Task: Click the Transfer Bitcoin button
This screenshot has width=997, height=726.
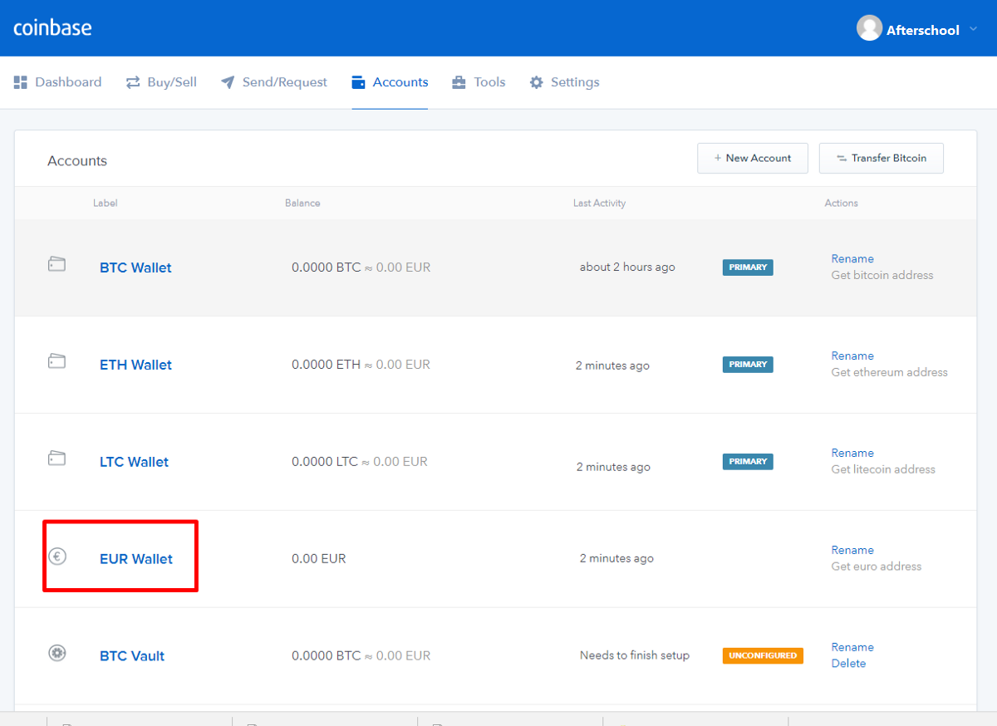Action: click(x=882, y=158)
